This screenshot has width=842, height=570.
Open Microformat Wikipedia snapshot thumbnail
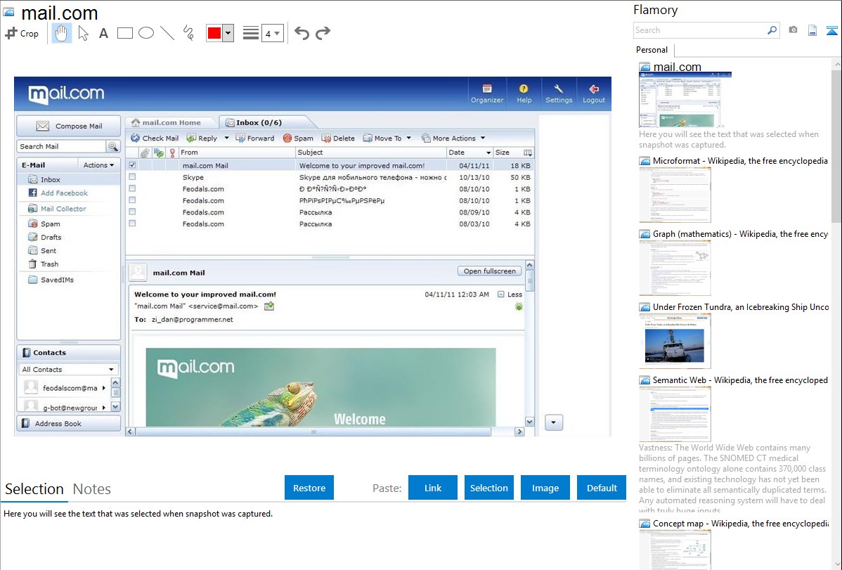pyautogui.click(x=675, y=195)
